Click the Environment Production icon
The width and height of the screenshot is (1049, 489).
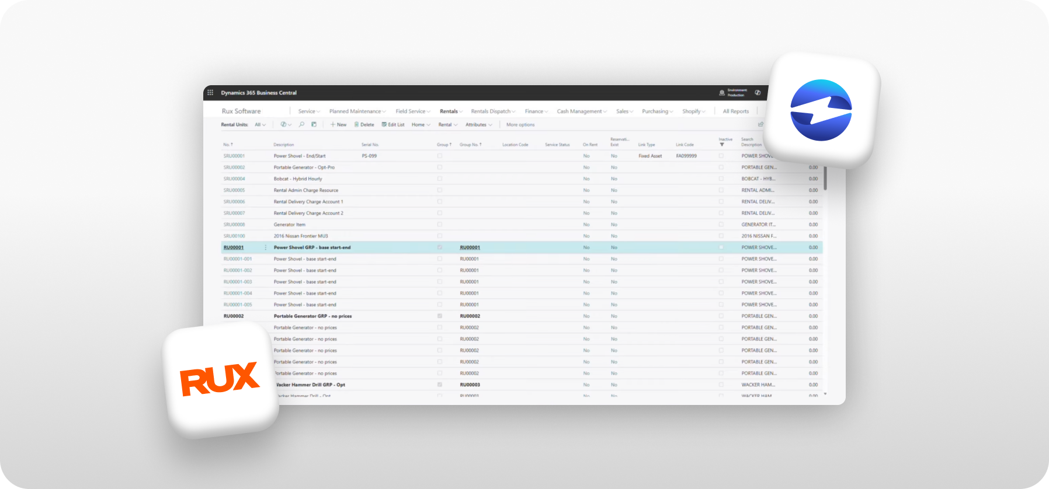tap(722, 92)
